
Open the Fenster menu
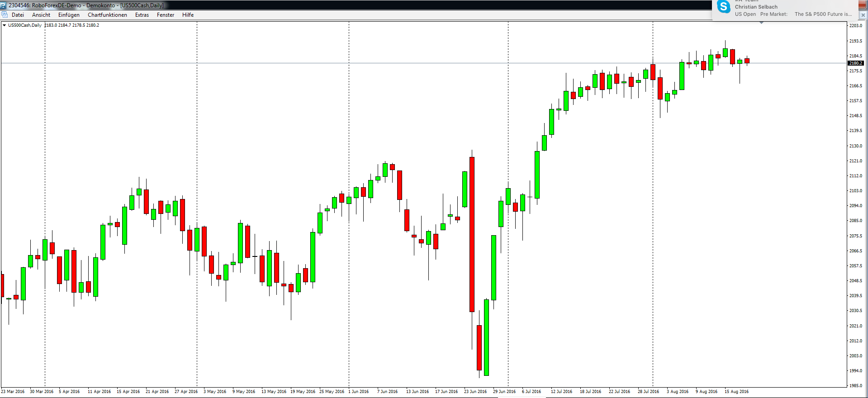tap(166, 15)
